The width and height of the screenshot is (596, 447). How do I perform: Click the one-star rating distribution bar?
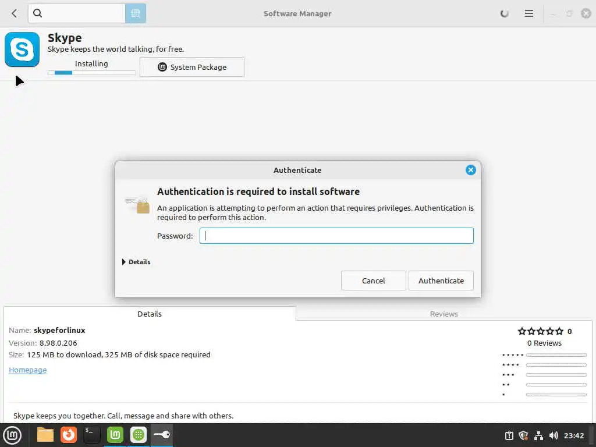point(556,395)
